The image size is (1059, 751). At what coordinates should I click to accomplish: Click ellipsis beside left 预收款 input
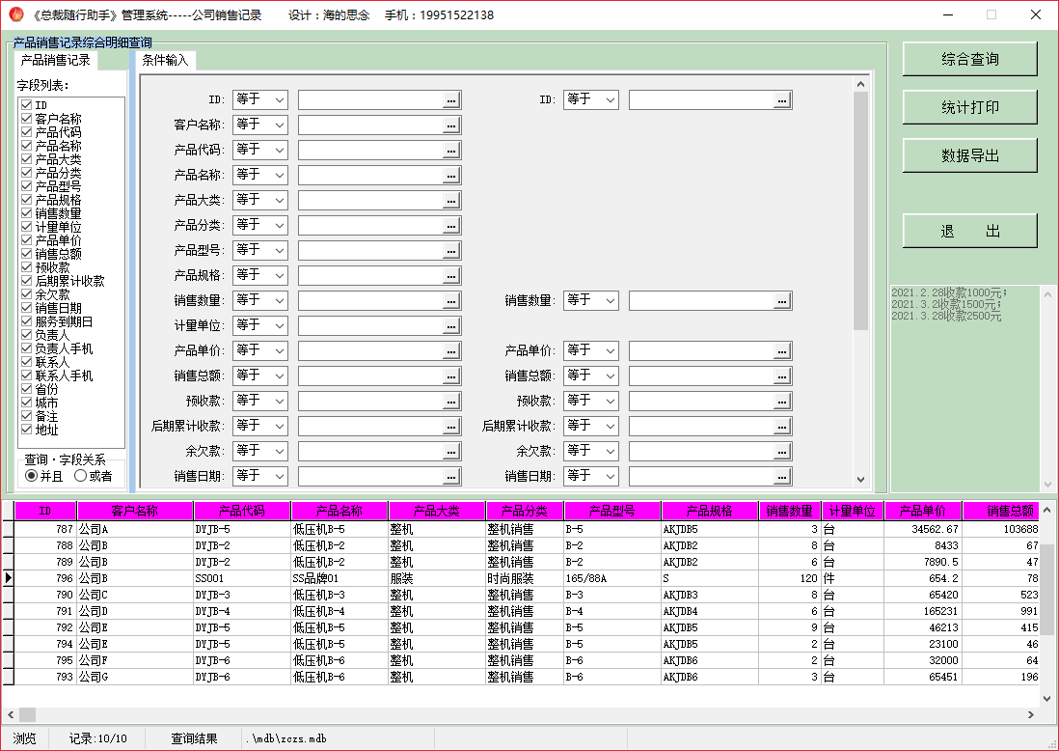[451, 401]
